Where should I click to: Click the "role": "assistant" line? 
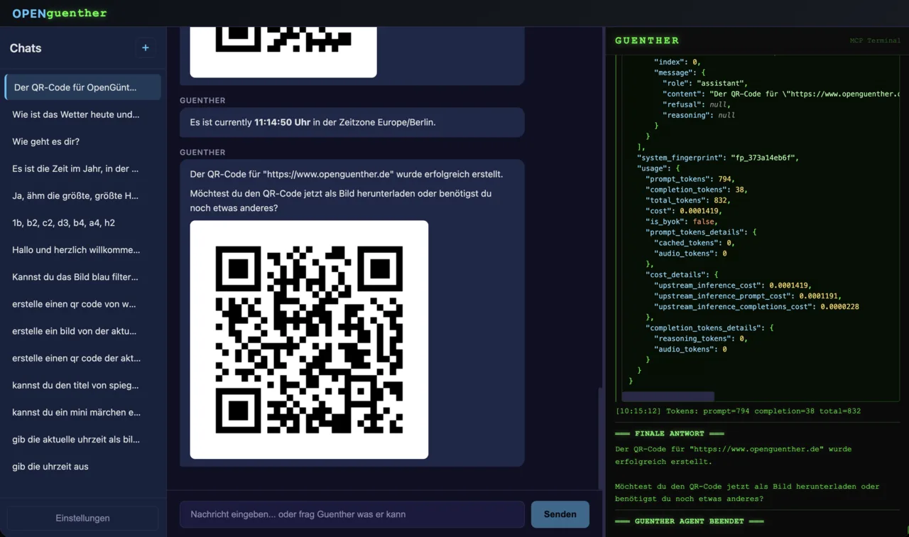(x=705, y=83)
